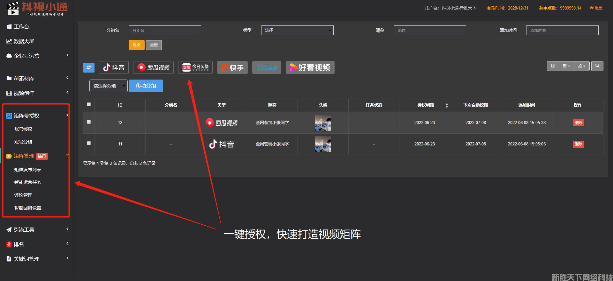
Task: Sort by 授权到期 column arrows
Action: 447,105
